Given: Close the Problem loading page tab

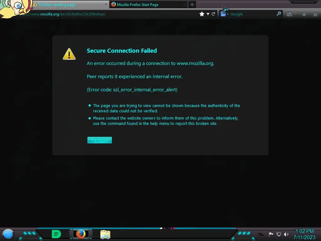Looking at the screenshot, I should coord(106,4).
